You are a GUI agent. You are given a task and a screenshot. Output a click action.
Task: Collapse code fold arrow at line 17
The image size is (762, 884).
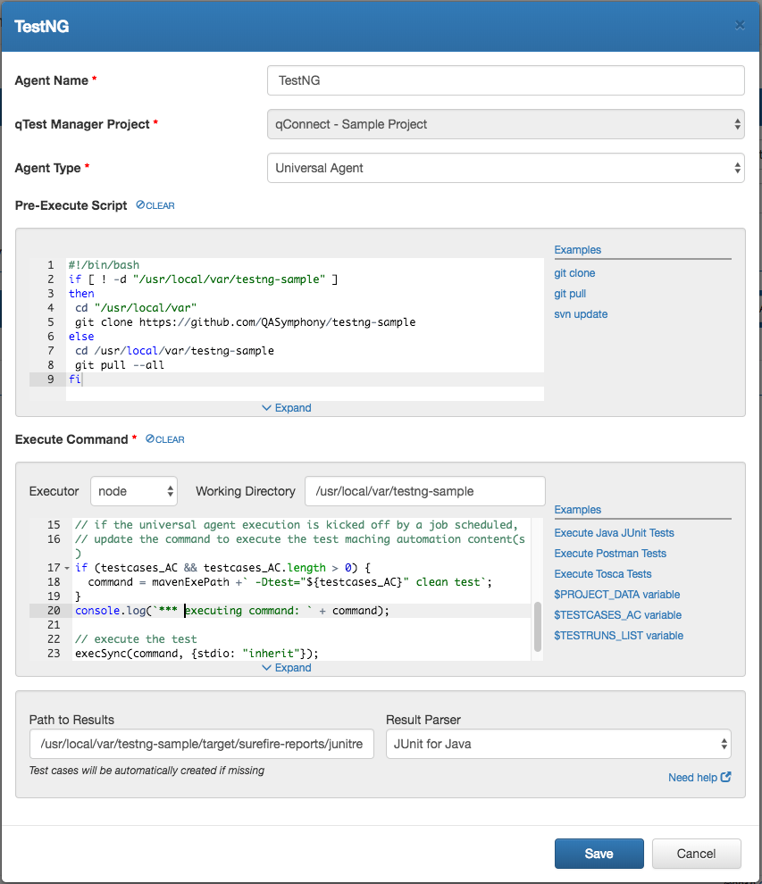pyautogui.click(x=66, y=568)
